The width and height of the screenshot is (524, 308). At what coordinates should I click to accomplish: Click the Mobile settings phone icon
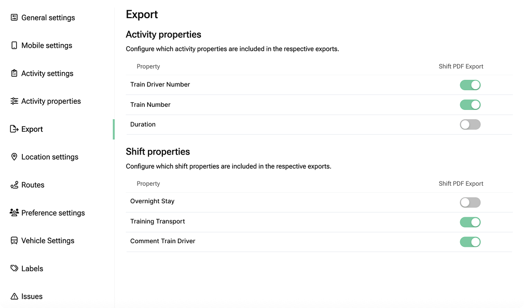(x=14, y=46)
